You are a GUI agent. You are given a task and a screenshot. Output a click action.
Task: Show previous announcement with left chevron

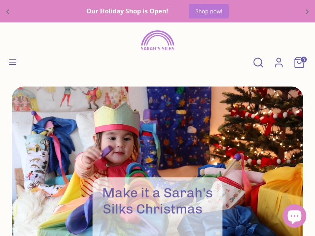[8, 12]
